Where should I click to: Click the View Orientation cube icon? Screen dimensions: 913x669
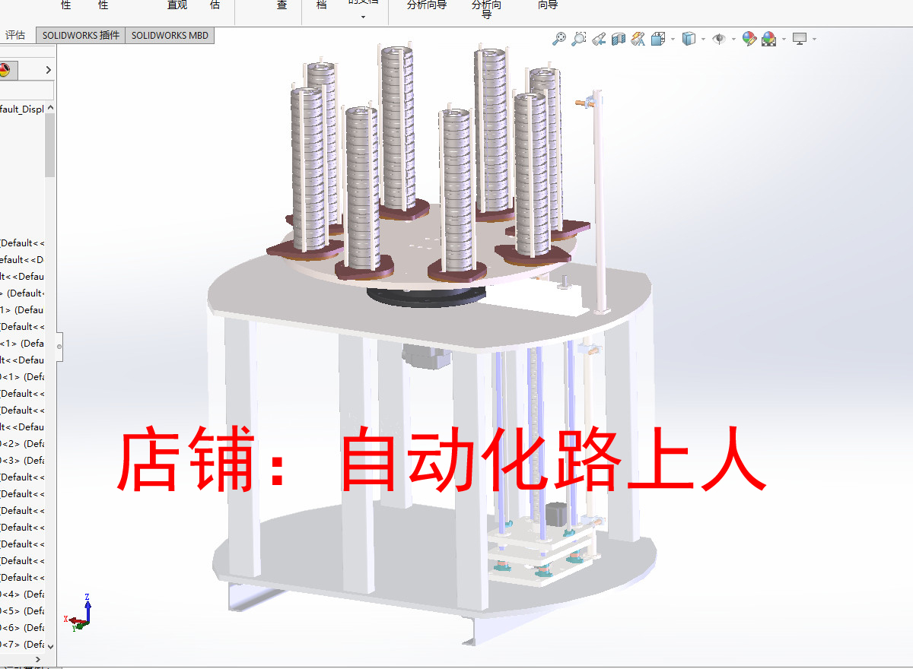pyautogui.click(x=659, y=38)
